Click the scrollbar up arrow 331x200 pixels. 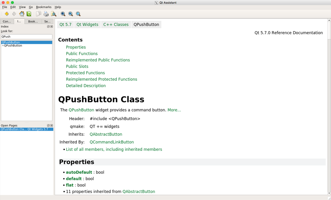coord(329,20)
